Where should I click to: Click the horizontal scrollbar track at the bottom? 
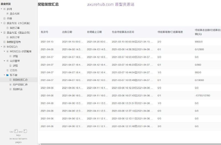[x=130, y=144]
